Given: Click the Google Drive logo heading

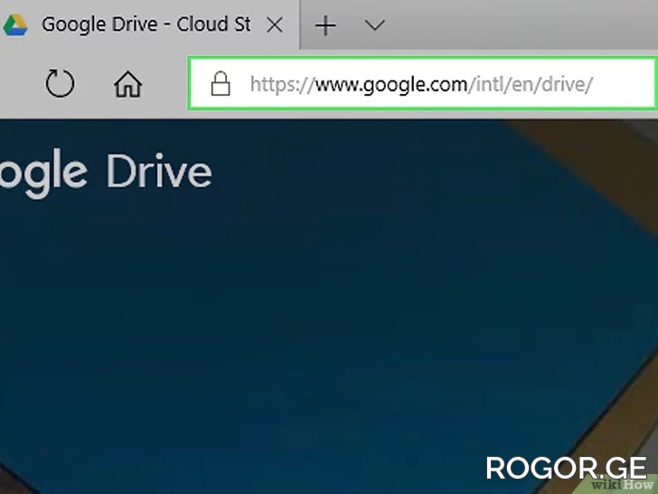Looking at the screenshot, I should pyautogui.click(x=106, y=172).
